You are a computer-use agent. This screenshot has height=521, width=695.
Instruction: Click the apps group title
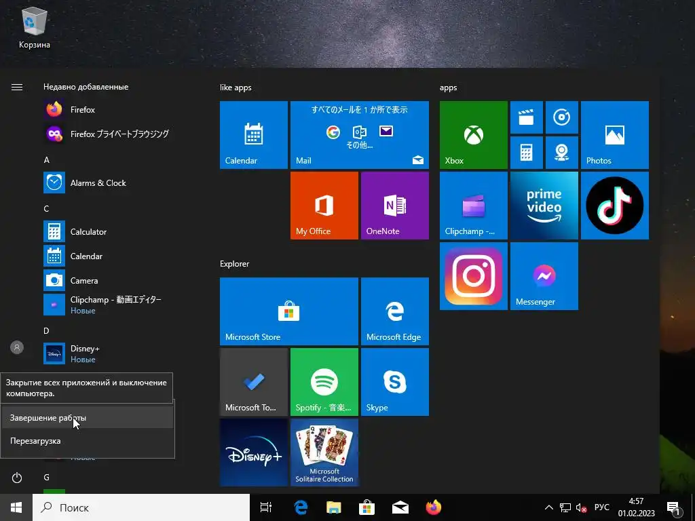pos(448,88)
